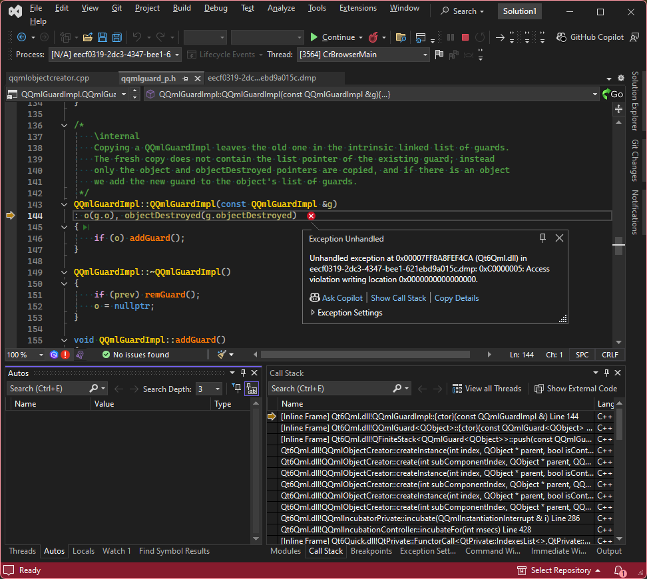Viewport: 647px width, 579px height.
Task: Collapse the comment block at line 136
Action: pyautogui.click(x=64, y=125)
